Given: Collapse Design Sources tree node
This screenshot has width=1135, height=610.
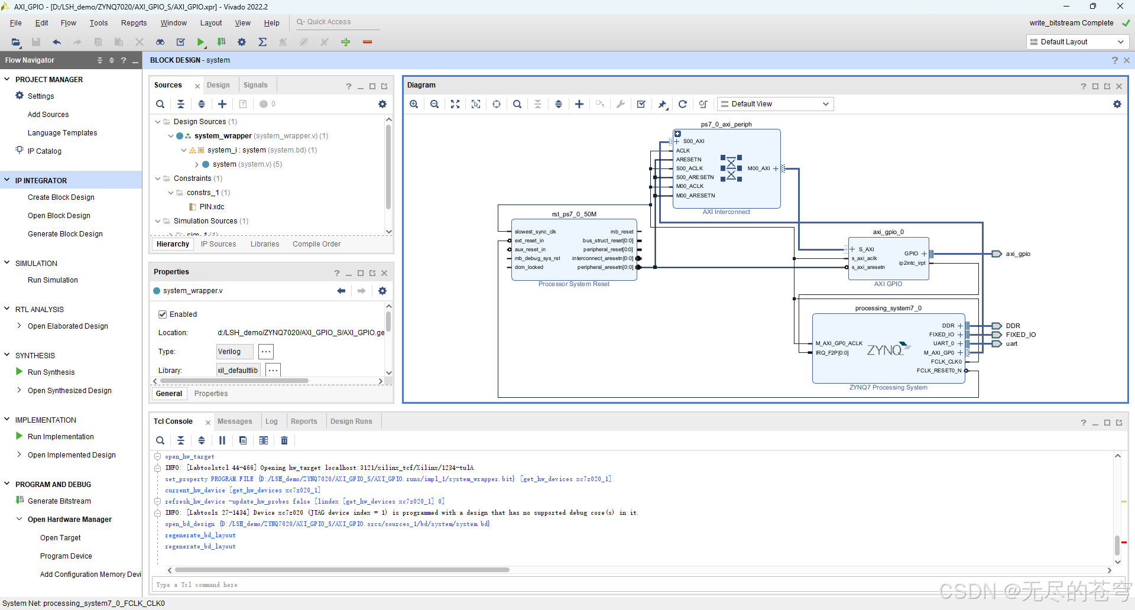Looking at the screenshot, I should coord(158,122).
